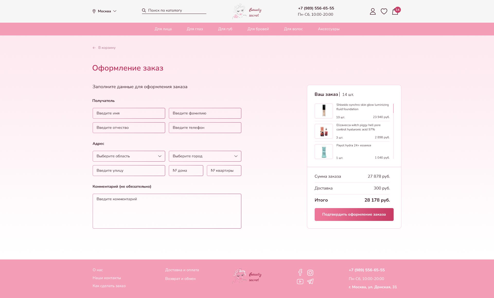Open the YouTube social icon

click(300, 282)
